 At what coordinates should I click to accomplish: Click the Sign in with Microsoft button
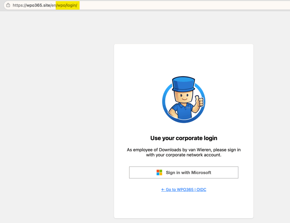(x=184, y=173)
